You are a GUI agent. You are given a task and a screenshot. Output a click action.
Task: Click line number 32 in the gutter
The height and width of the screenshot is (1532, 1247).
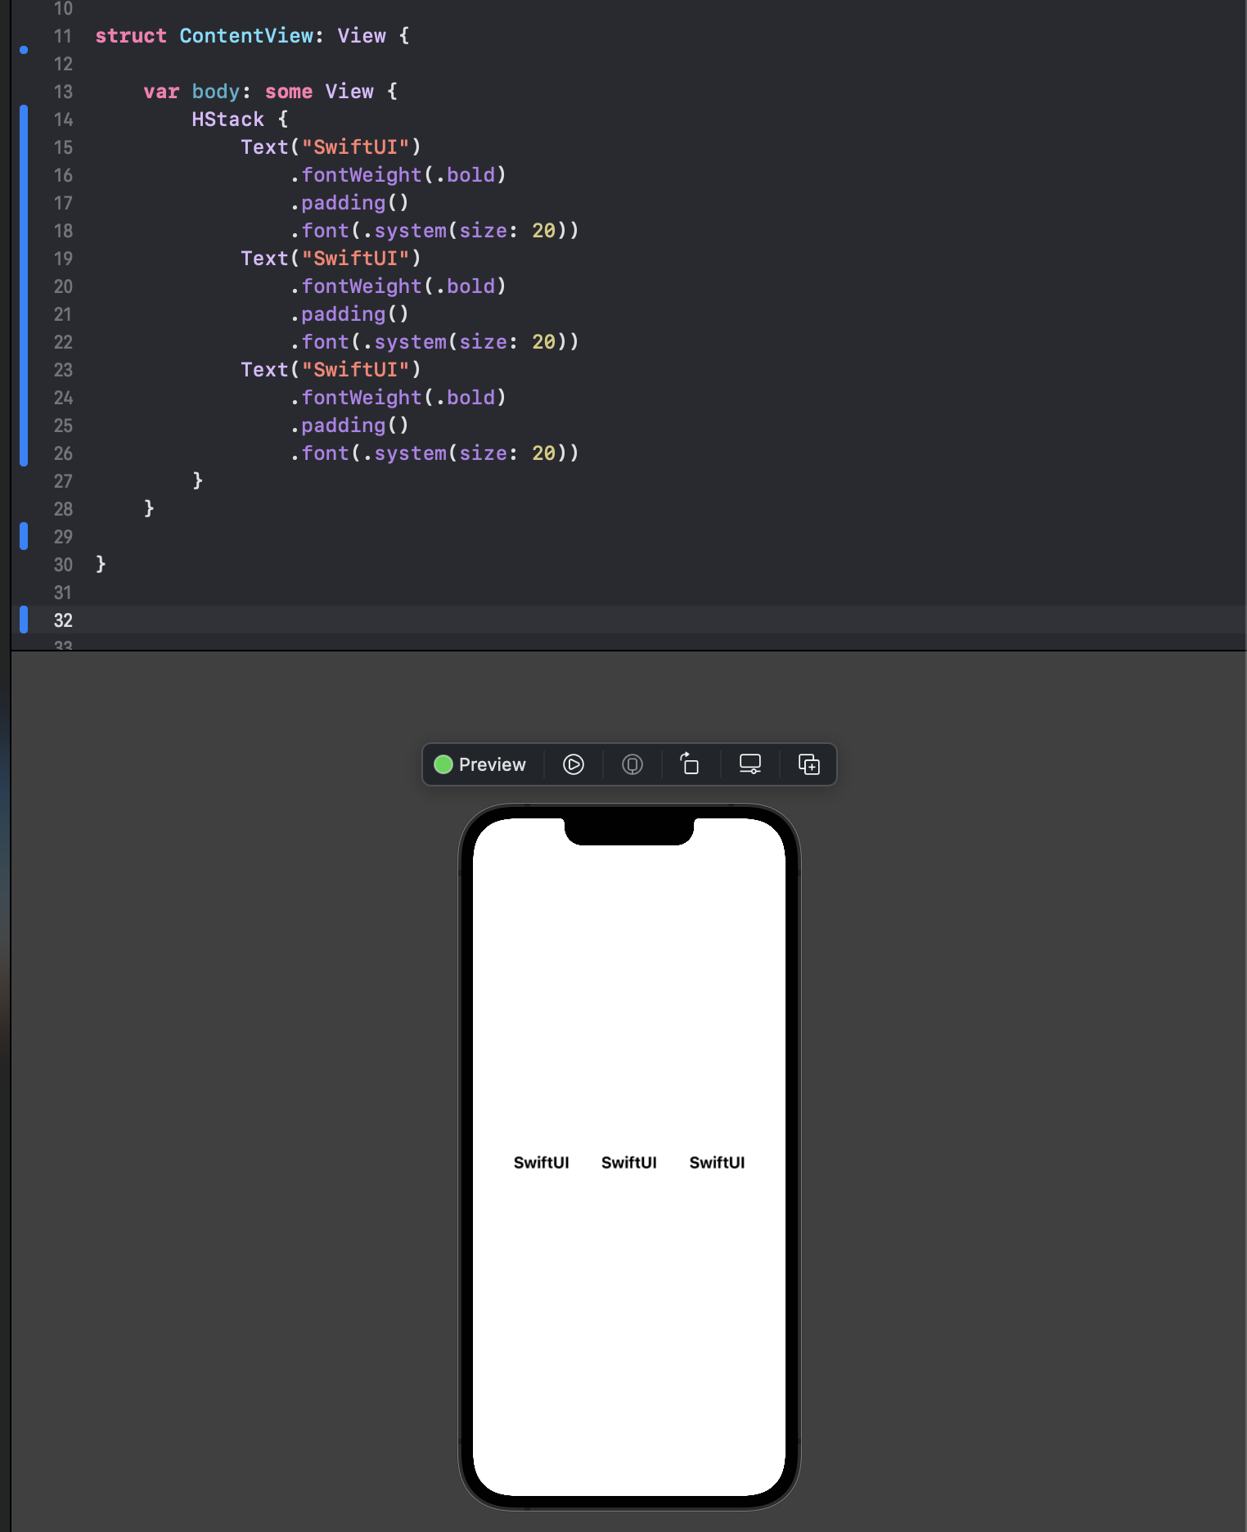[x=63, y=620]
